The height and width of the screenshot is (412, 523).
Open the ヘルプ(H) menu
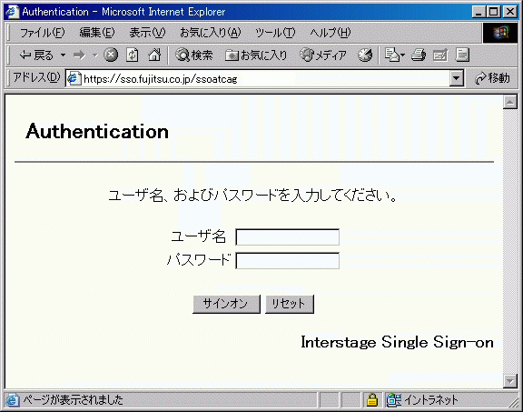(331, 33)
